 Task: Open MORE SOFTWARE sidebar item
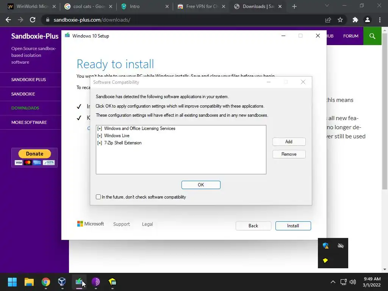coord(29,122)
